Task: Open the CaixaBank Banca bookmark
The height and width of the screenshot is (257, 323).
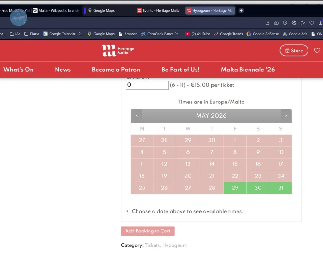Action: point(161,34)
